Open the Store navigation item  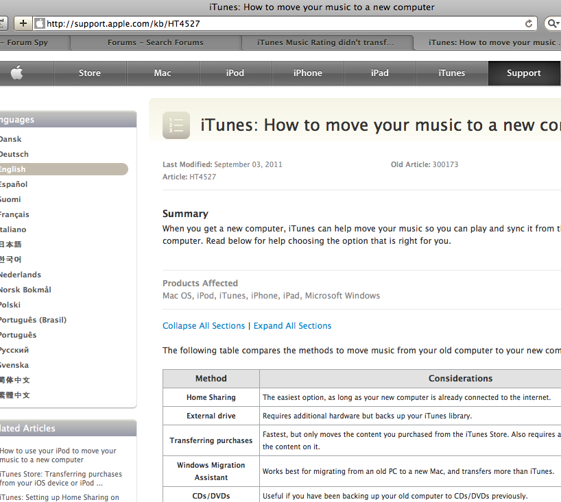(x=90, y=73)
